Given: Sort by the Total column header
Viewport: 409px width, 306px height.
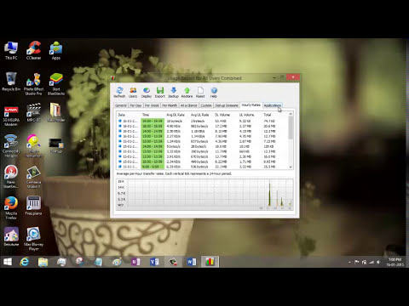Looking at the screenshot, I should pyautogui.click(x=268, y=115).
